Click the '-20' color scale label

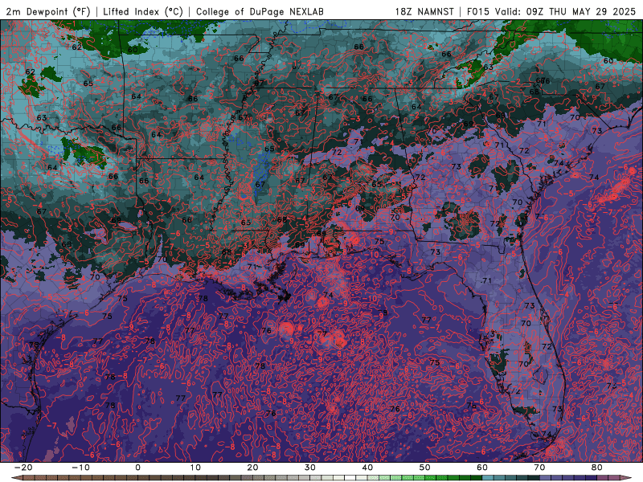coord(23,468)
